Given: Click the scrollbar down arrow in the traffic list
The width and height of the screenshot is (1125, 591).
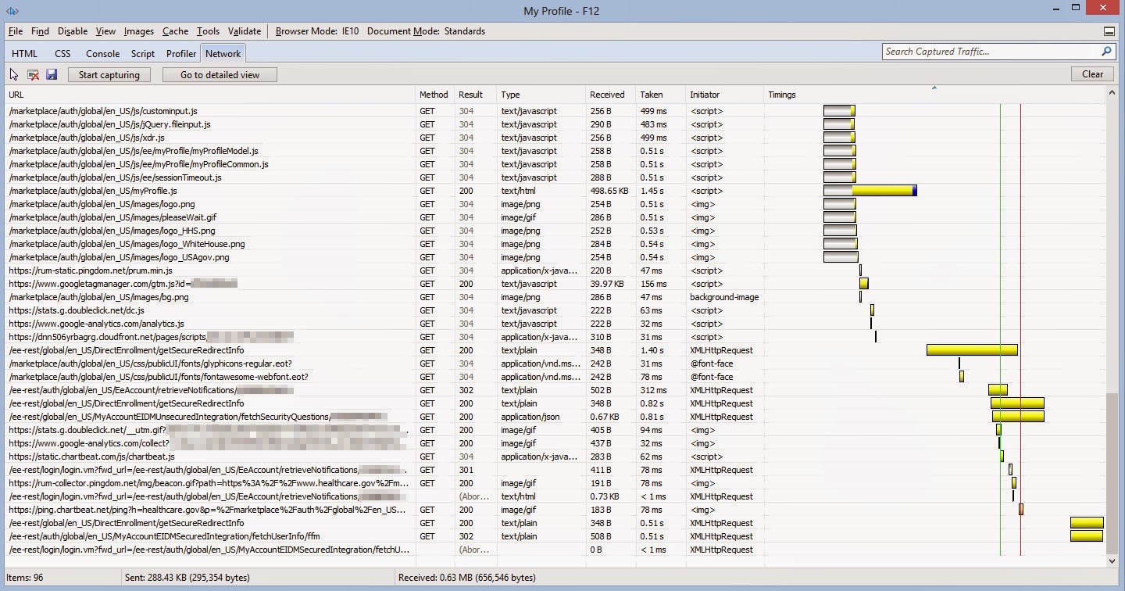Looking at the screenshot, I should (1112, 561).
